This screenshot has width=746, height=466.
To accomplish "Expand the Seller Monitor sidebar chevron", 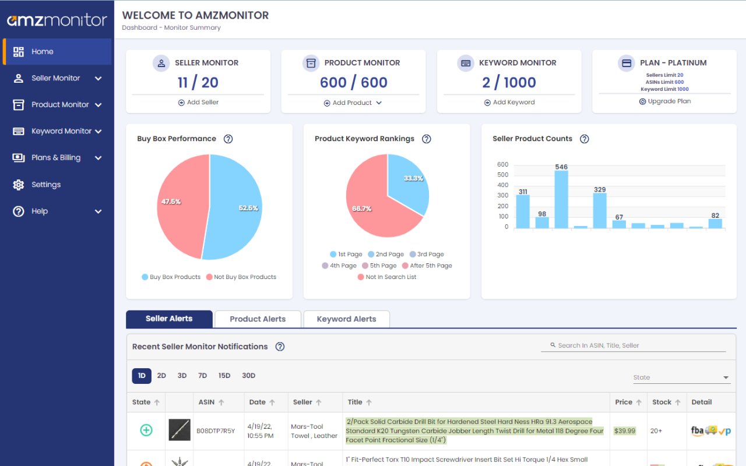I will (98, 78).
